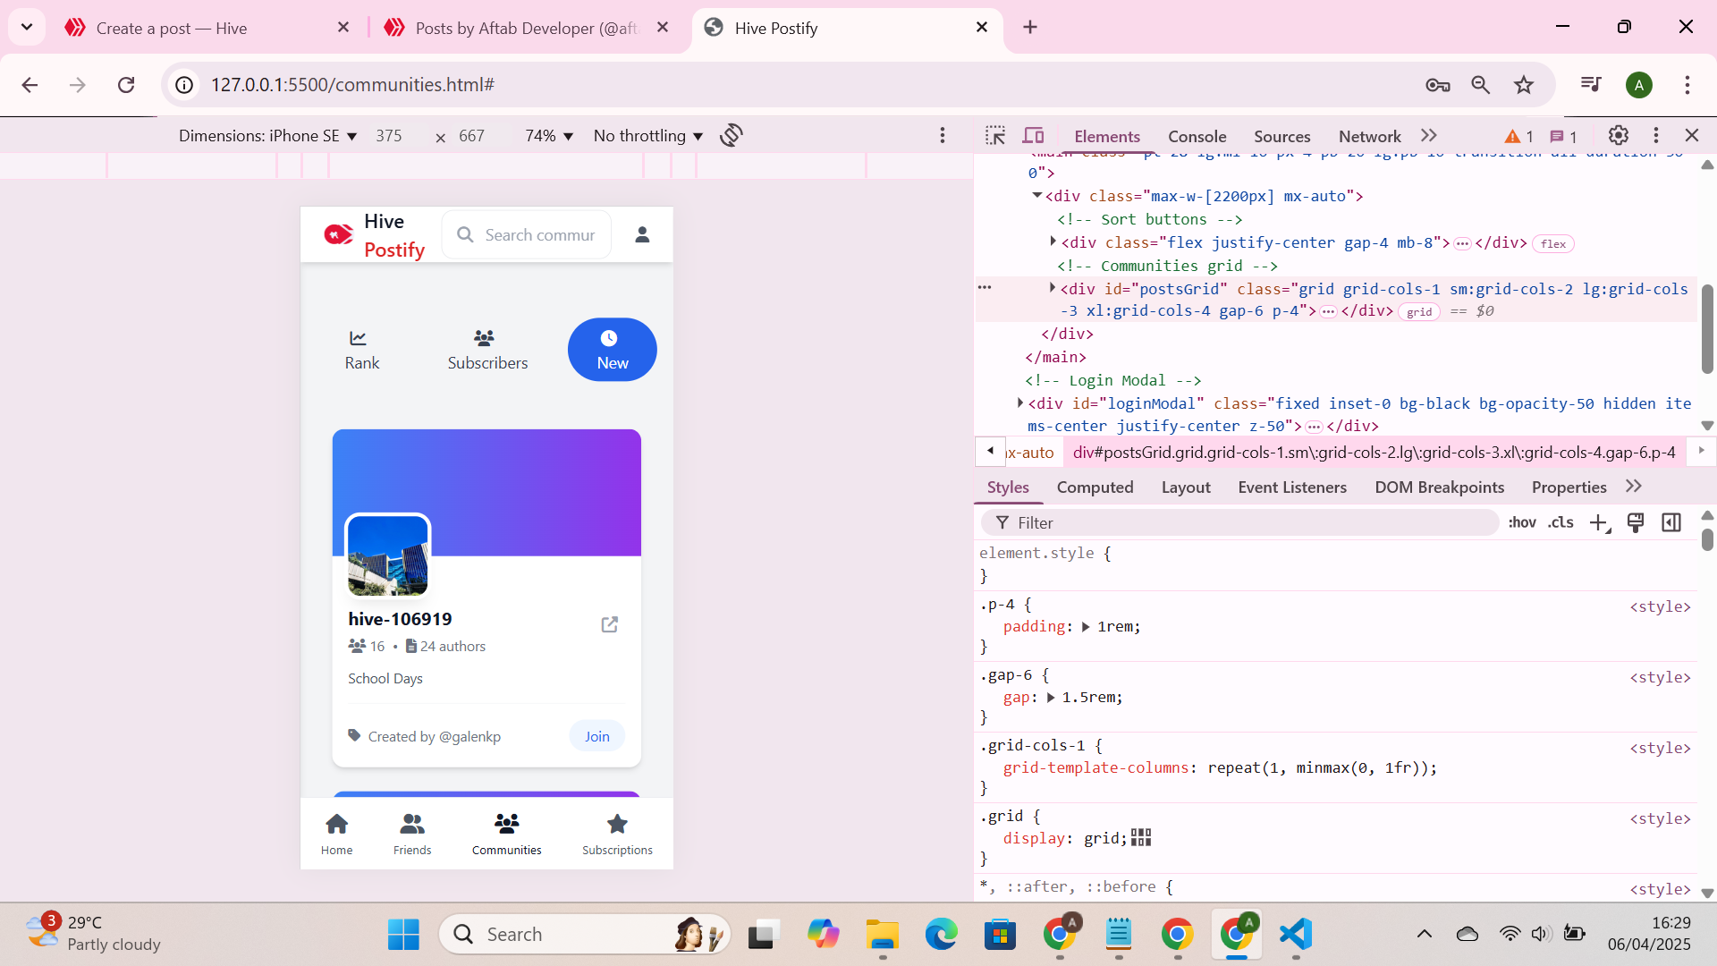Viewport: 1717px width, 966px height.
Task: Show more DevTools panels chevron
Action: pos(1429,135)
